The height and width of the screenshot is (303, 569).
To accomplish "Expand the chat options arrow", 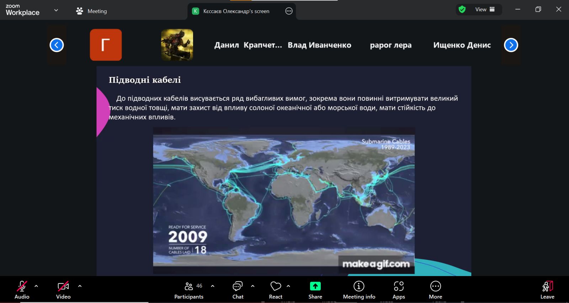I will 253,286.
